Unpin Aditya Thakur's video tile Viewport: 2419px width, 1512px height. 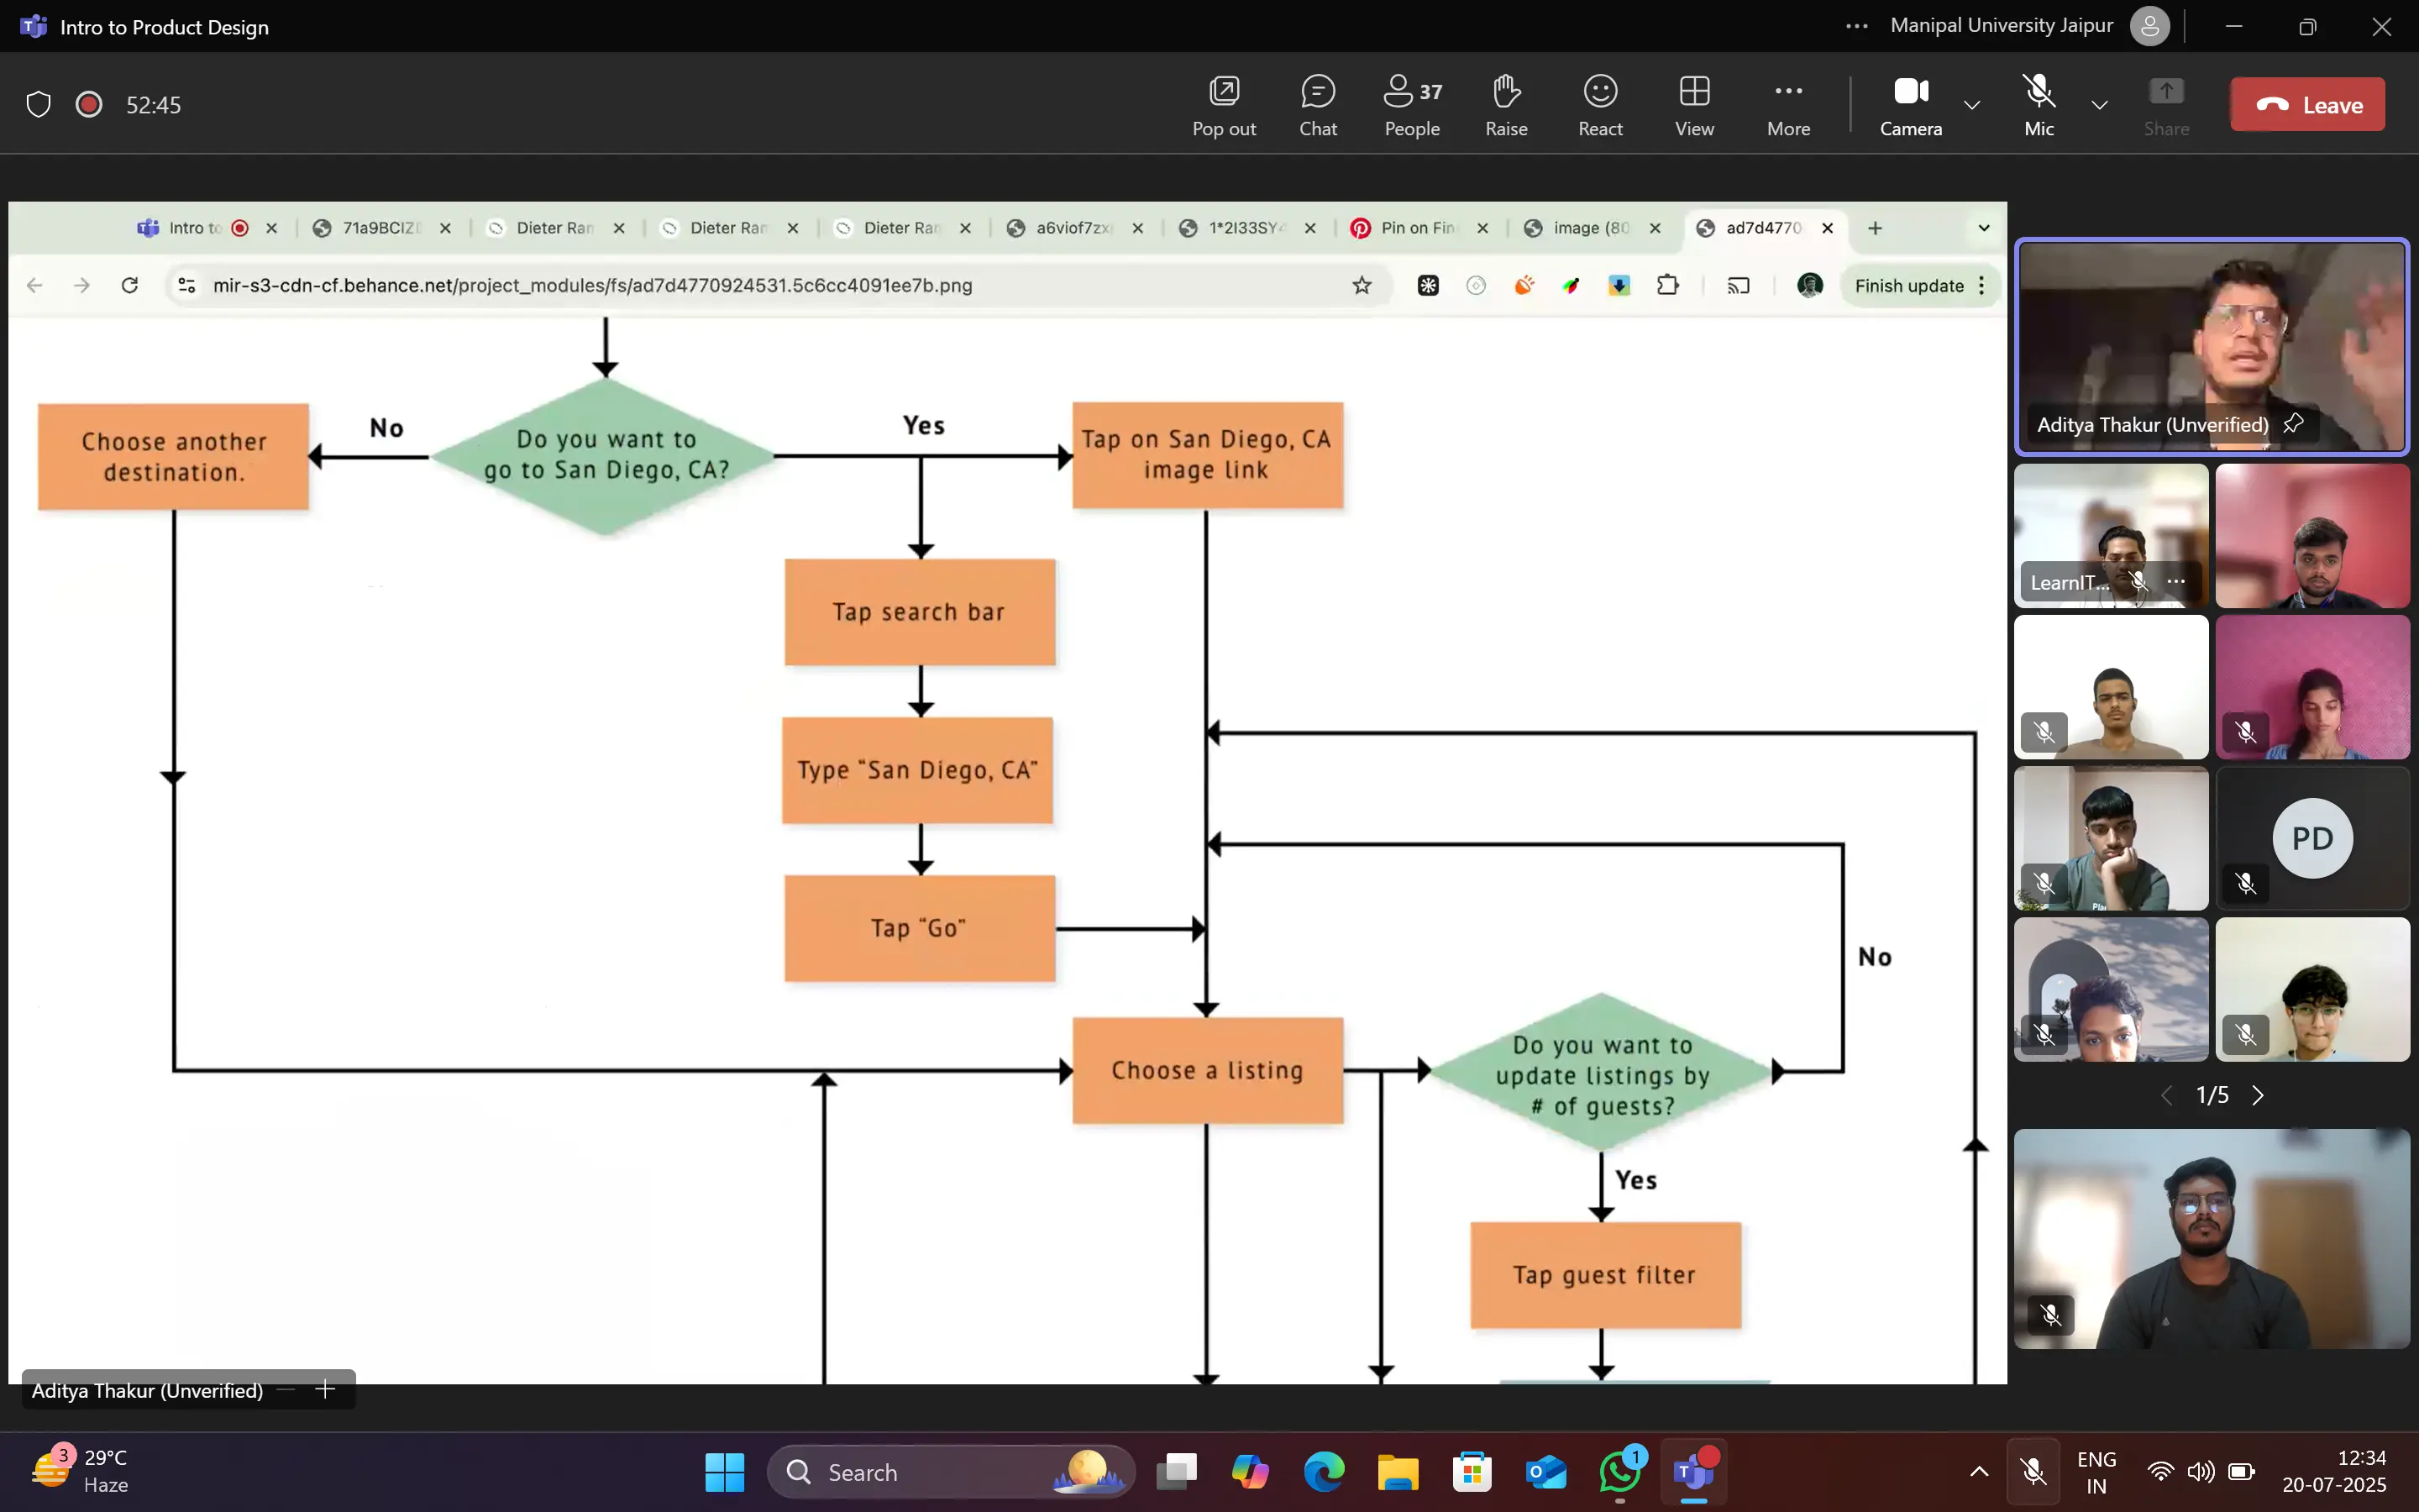(x=2294, y=424)
